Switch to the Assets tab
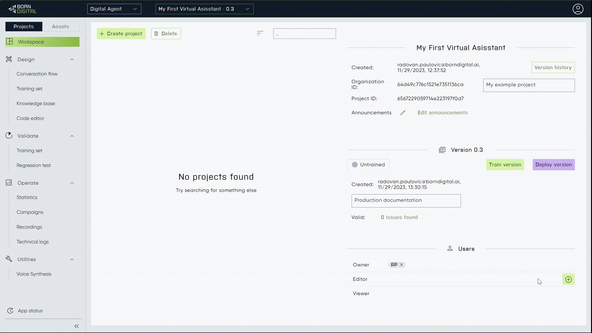Viewport: 592px width, 333px height. point(60,27)
